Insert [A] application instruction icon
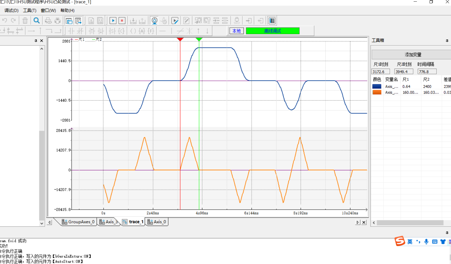The width and height of the screenshot is (451, 264). pyautogui.click(x=142, y=31)
